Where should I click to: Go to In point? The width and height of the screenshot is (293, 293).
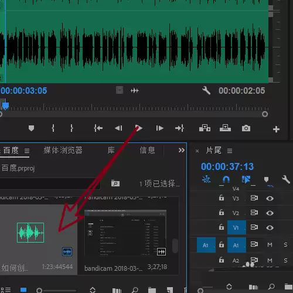click(x=98, y=128)
